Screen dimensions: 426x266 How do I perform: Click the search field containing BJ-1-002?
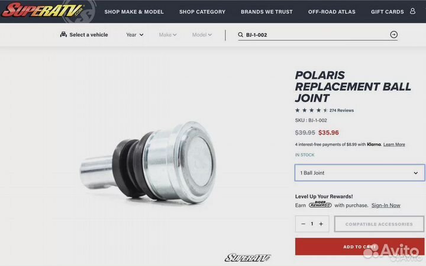(x=317, y=35)
